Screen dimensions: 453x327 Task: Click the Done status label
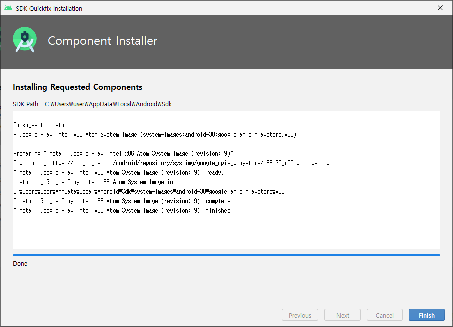(x=20, y=263)
